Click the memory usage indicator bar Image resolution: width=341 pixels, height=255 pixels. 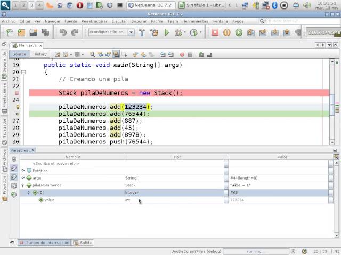[x=323, y=32]
